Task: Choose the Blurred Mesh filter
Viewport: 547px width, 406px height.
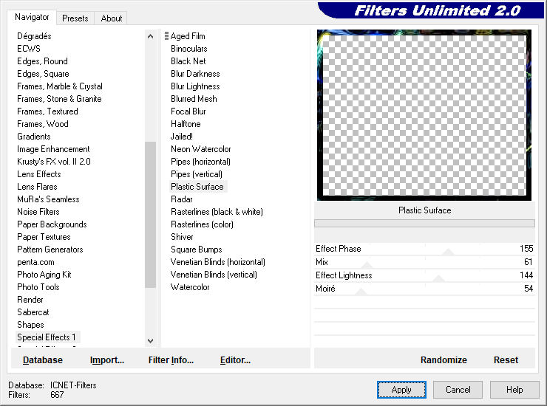Action: click(194, 99)
